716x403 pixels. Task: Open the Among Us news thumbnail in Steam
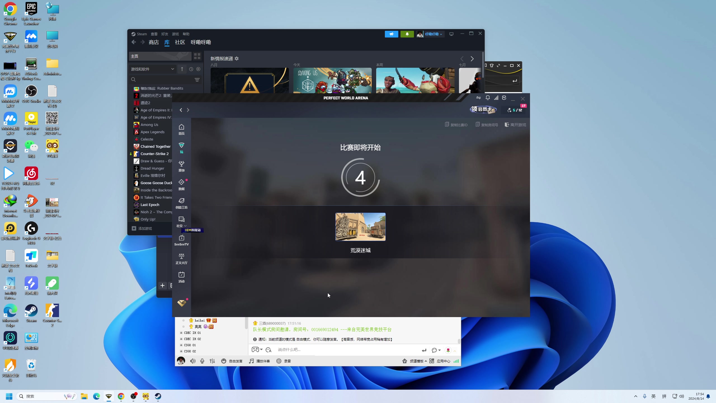[x=332, y=80]
